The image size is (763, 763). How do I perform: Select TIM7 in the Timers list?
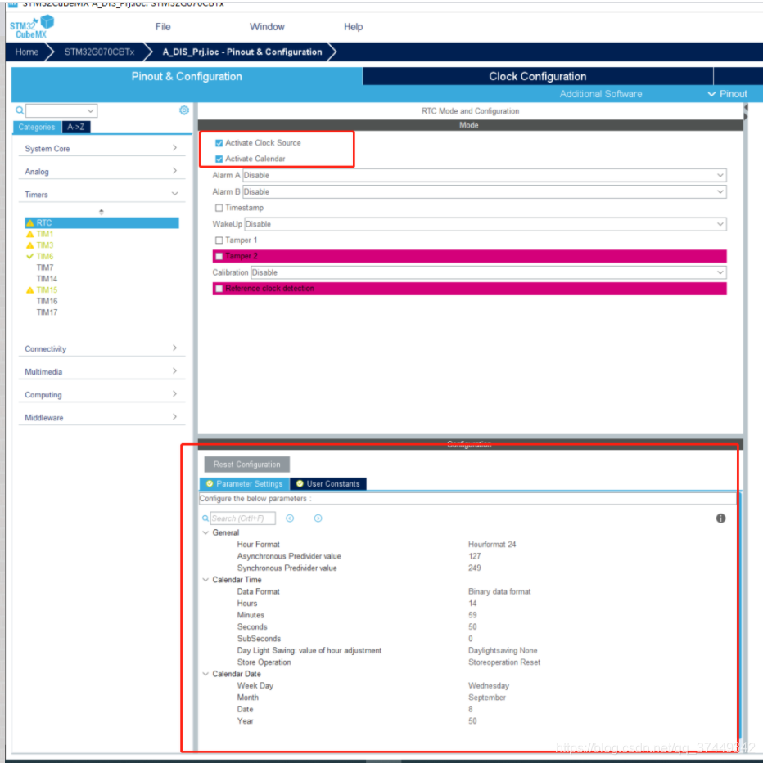pyautogui.click(x=45, y=267)
